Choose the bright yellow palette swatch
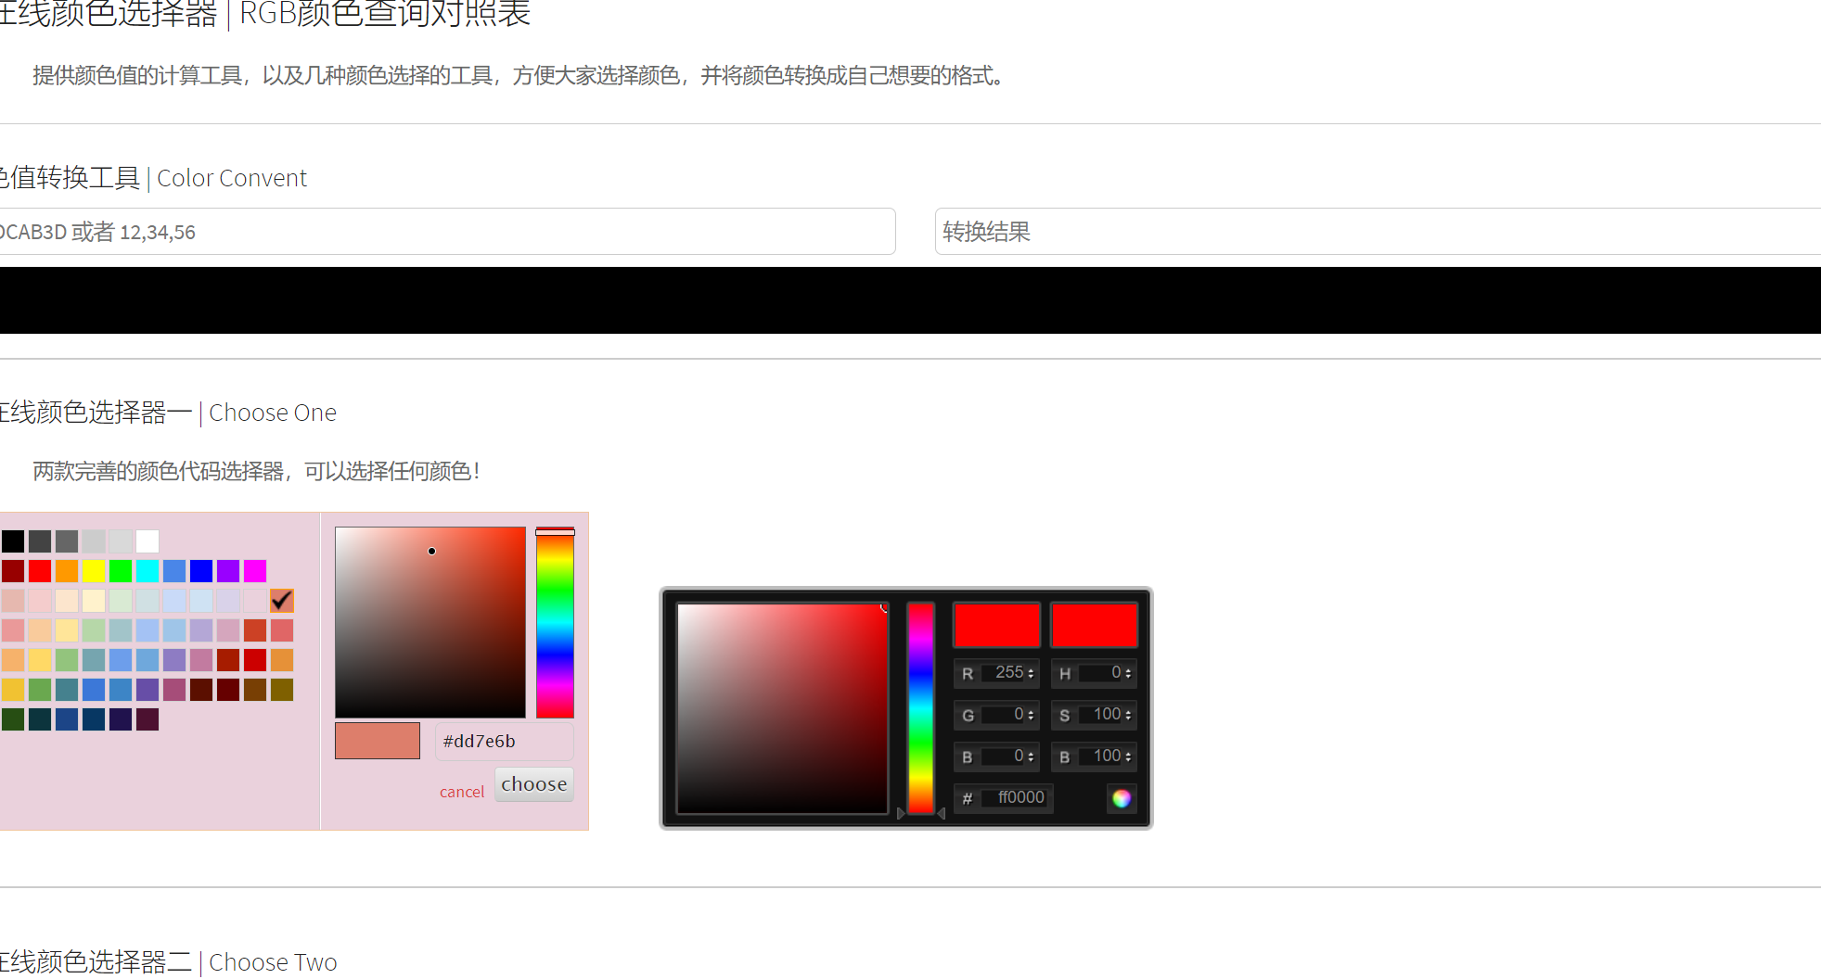 coord(94,571)
